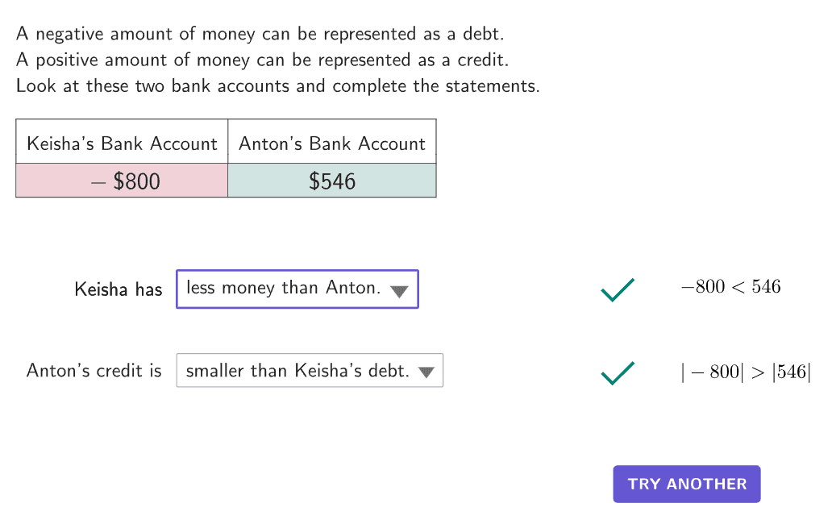Open the 'smaller than Keisha's debt.' dropdown text
The width and height of the screenshot is (832, 520).
297,372
